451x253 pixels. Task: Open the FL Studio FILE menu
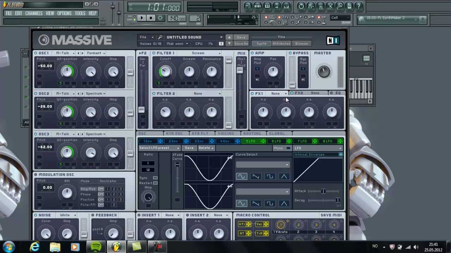pyautogui.click(x=9, y=13)
